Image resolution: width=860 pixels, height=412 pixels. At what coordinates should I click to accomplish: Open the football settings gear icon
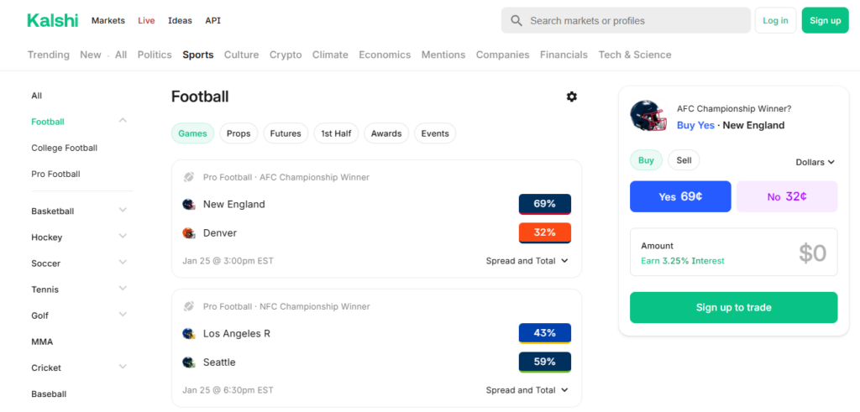[x=572, y=96]
